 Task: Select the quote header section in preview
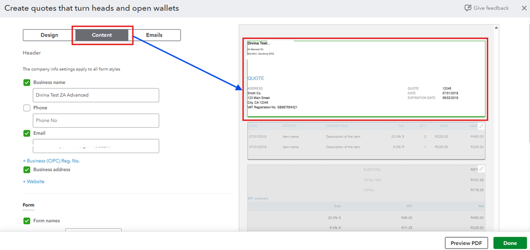tap(366, 79)
